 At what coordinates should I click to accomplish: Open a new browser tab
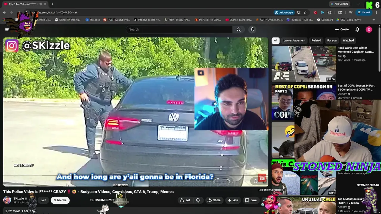coord(52,4)
